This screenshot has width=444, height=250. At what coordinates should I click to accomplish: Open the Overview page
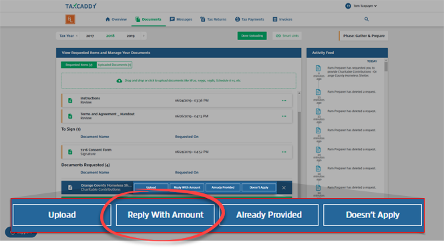[116, 19]
